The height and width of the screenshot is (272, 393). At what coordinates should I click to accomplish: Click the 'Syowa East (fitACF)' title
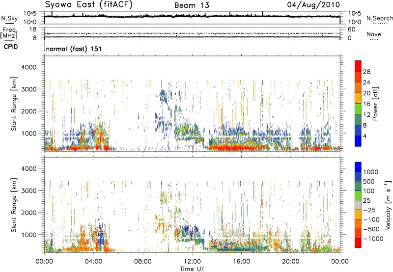point(88,5)
